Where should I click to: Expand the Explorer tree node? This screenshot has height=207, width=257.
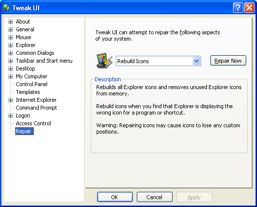tap(10, 46)
